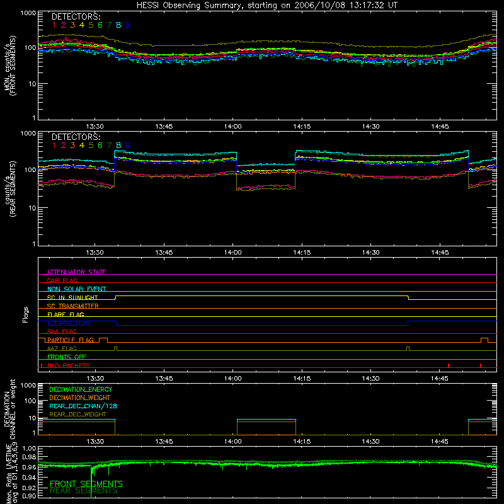Select red detector 1 in front segments legend
The image size is (504, 504).
tap(54, 25)
